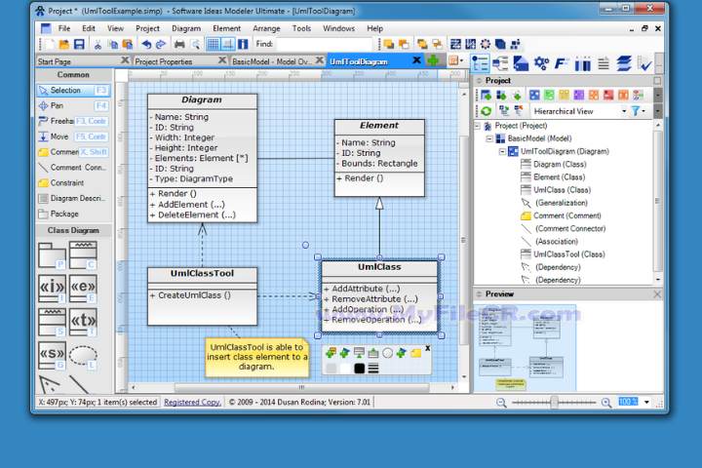The height and width of the screenshot is (468, 702).
Task: Toggle the grid display button
Action: click(214, 44)
